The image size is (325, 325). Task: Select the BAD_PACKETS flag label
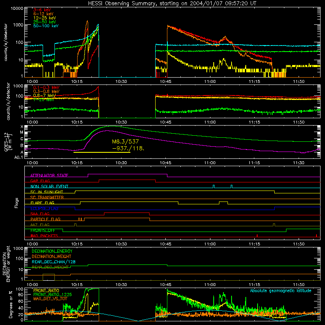pos(44,236)
